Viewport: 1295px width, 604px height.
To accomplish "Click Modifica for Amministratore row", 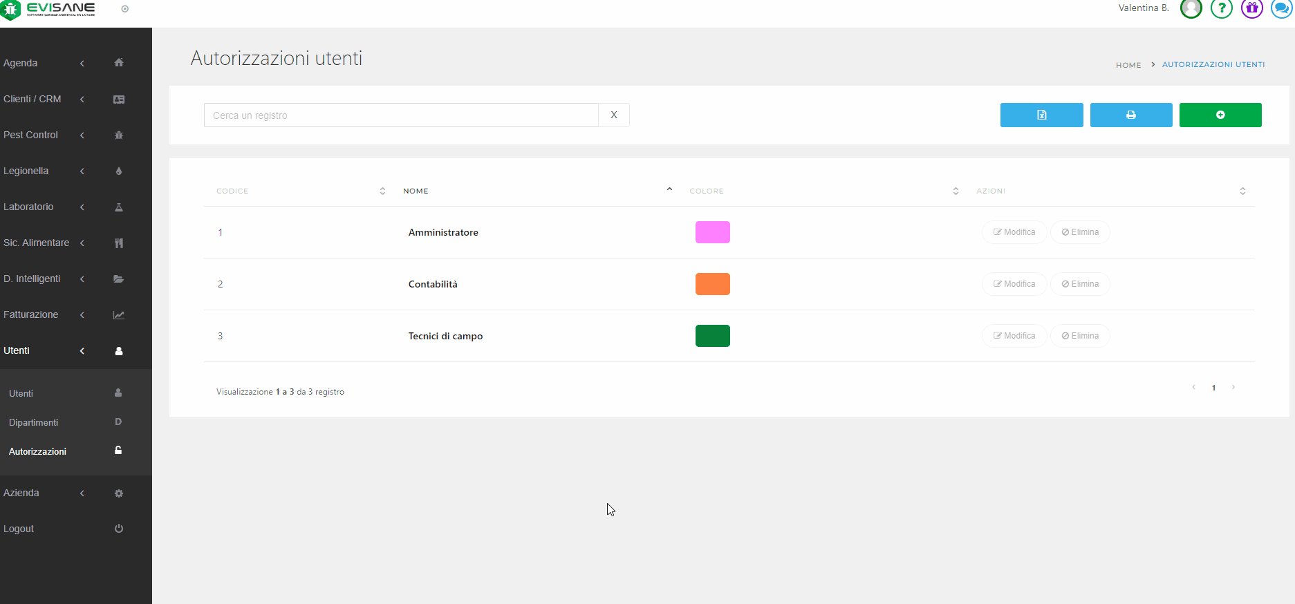I will 1014,232.
